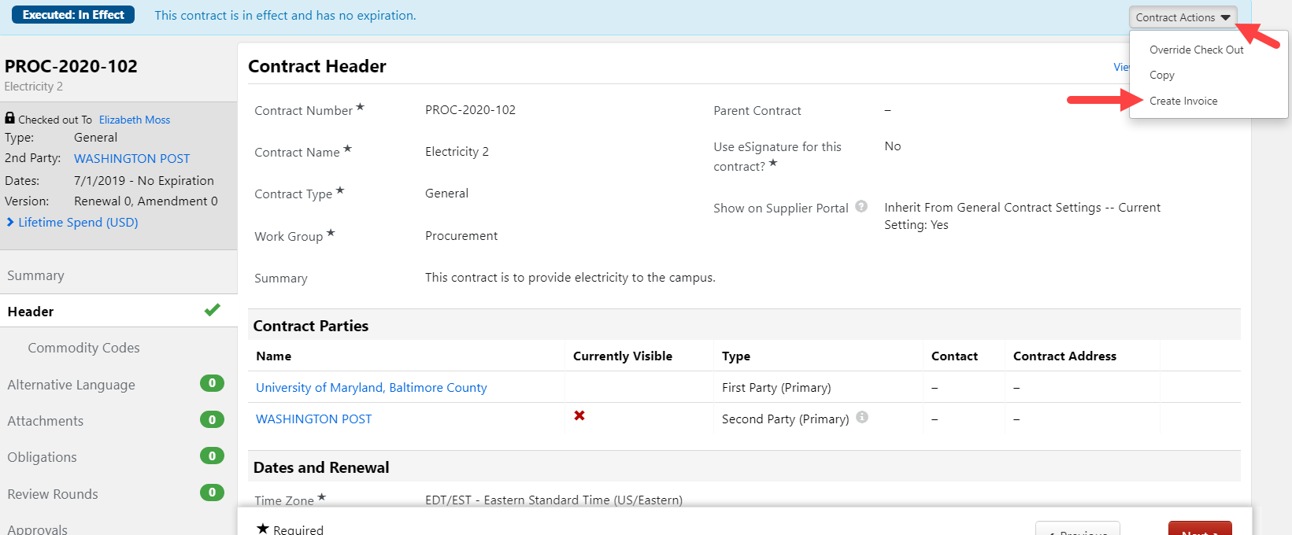Click the Time Zone value EDT/EST
The image size is (1292, 535).
[x=553, y=500]
